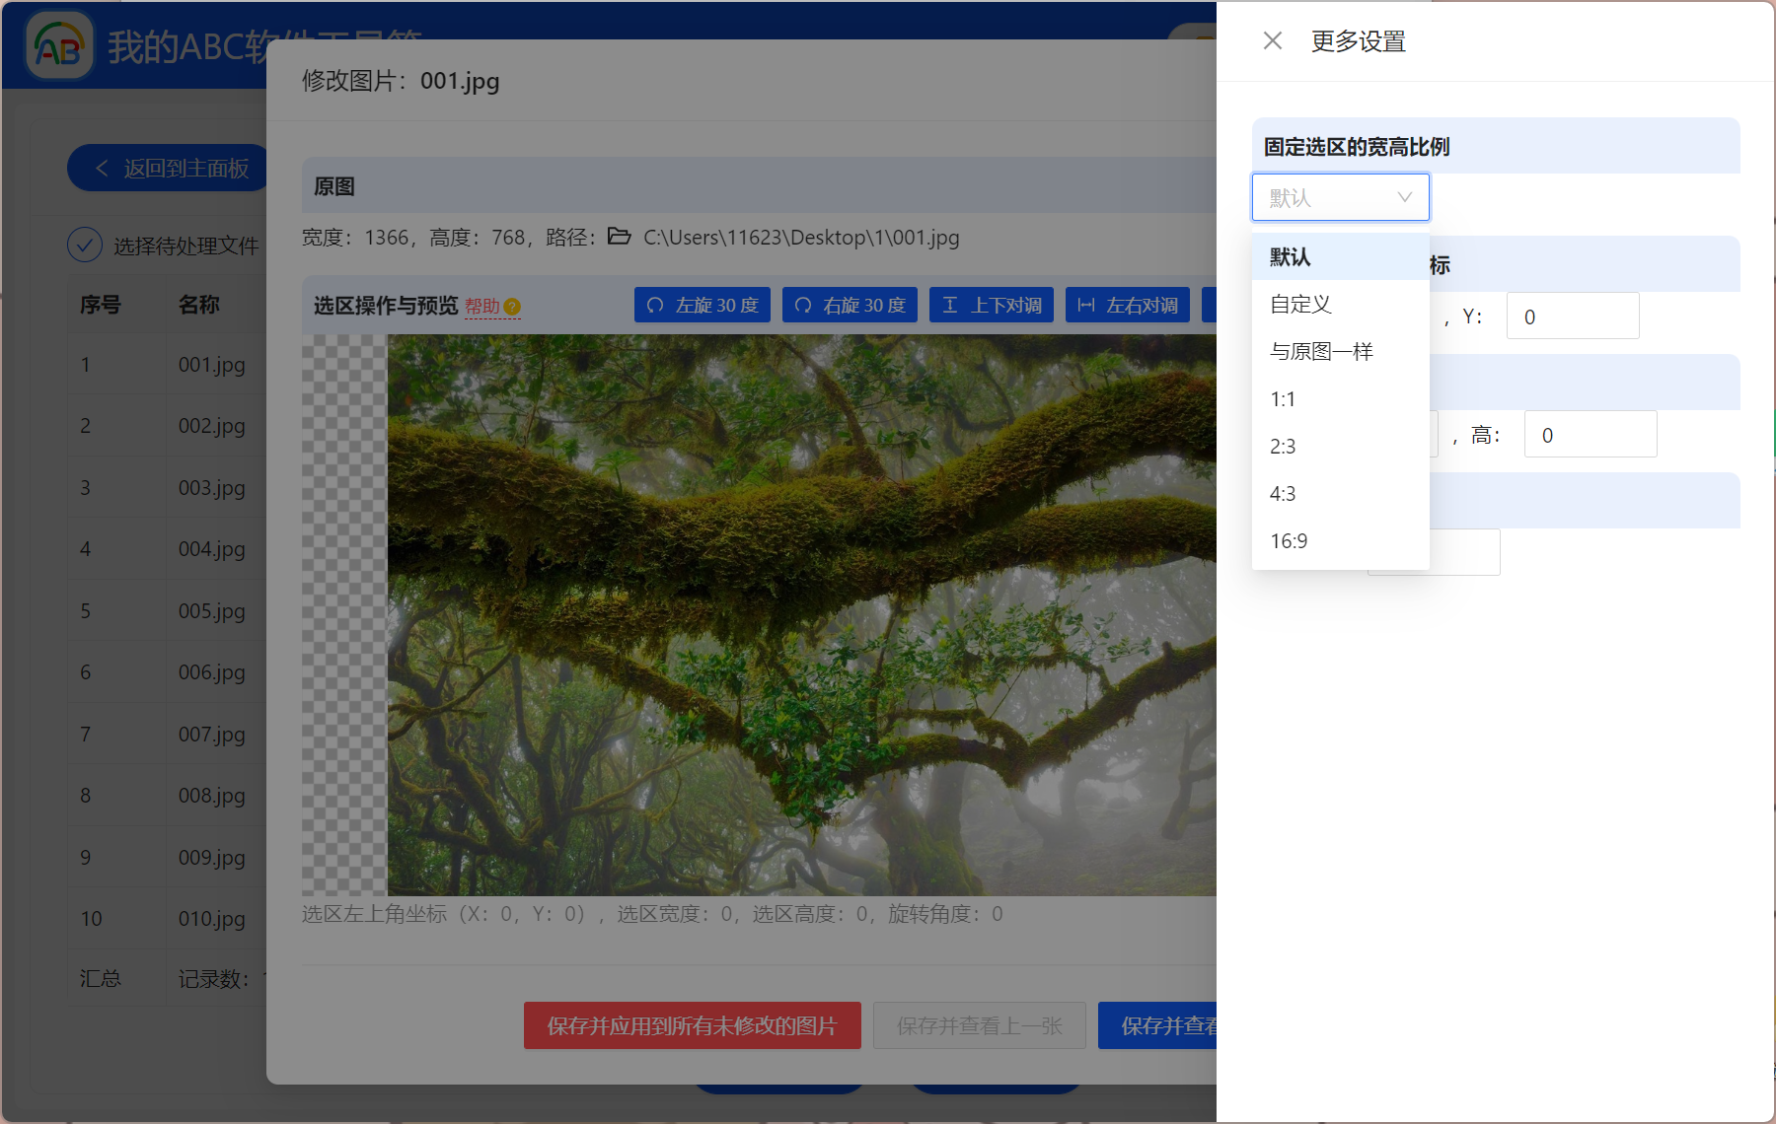Rotate the image left 30 degrees
This screenshot has width=1776, height=1124.
[702, 305]
